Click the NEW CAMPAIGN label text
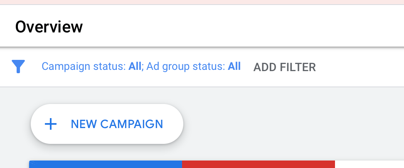404x168 pixels. pyautogui.click(x=117, y=124)
